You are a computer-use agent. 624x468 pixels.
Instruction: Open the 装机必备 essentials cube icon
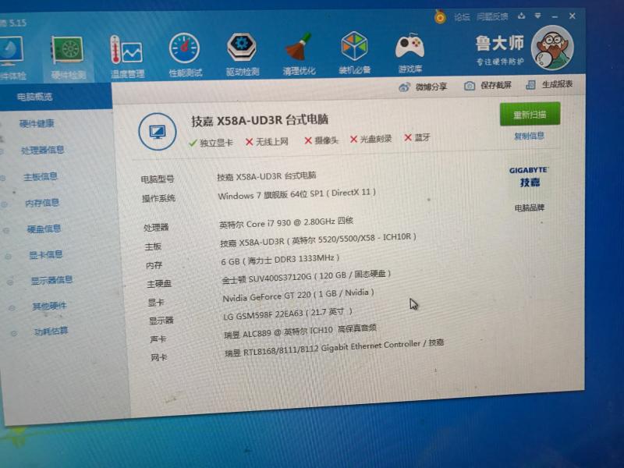coord(355,46)
